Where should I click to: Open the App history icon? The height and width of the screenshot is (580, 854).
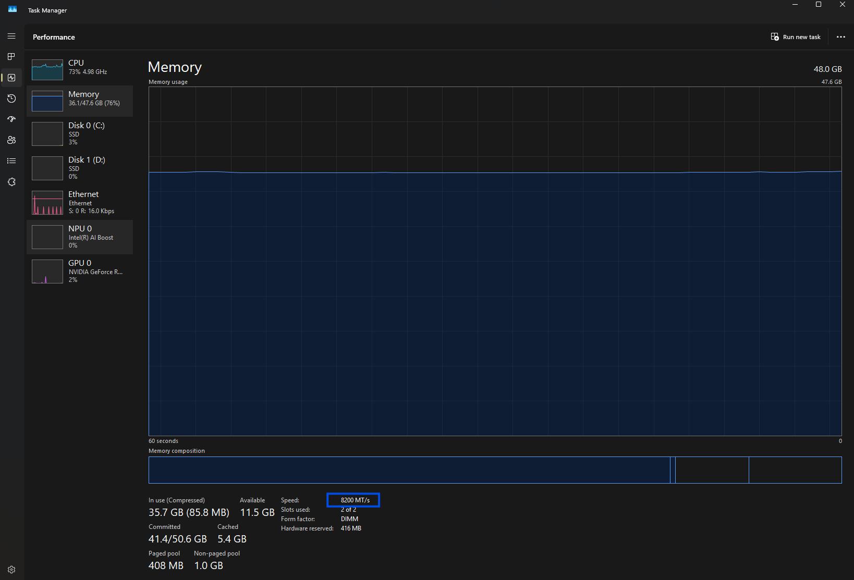point(11,98)
